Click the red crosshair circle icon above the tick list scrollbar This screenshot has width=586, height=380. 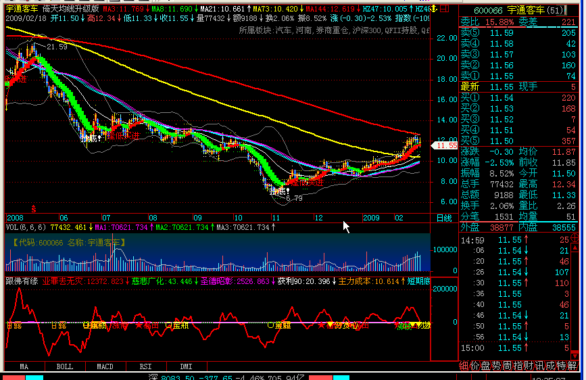click(x=575, y=238)
